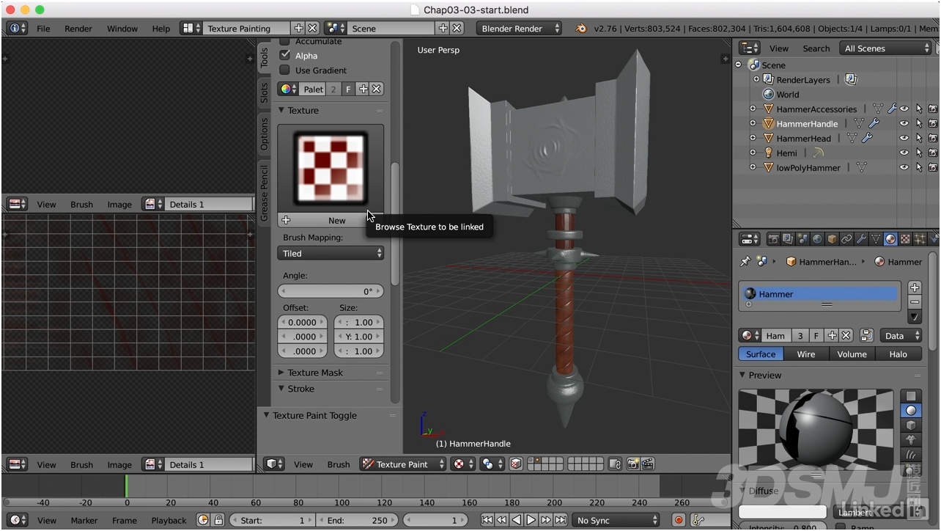941x531 pixels.
Task: Uncheck the Alpha checkbox
Action: coord(285,55)
